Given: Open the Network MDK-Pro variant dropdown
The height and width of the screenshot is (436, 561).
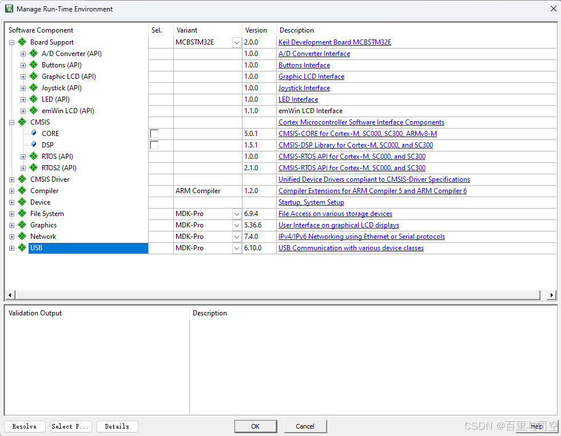Looking at the screenshot, I should coord(237,237).
